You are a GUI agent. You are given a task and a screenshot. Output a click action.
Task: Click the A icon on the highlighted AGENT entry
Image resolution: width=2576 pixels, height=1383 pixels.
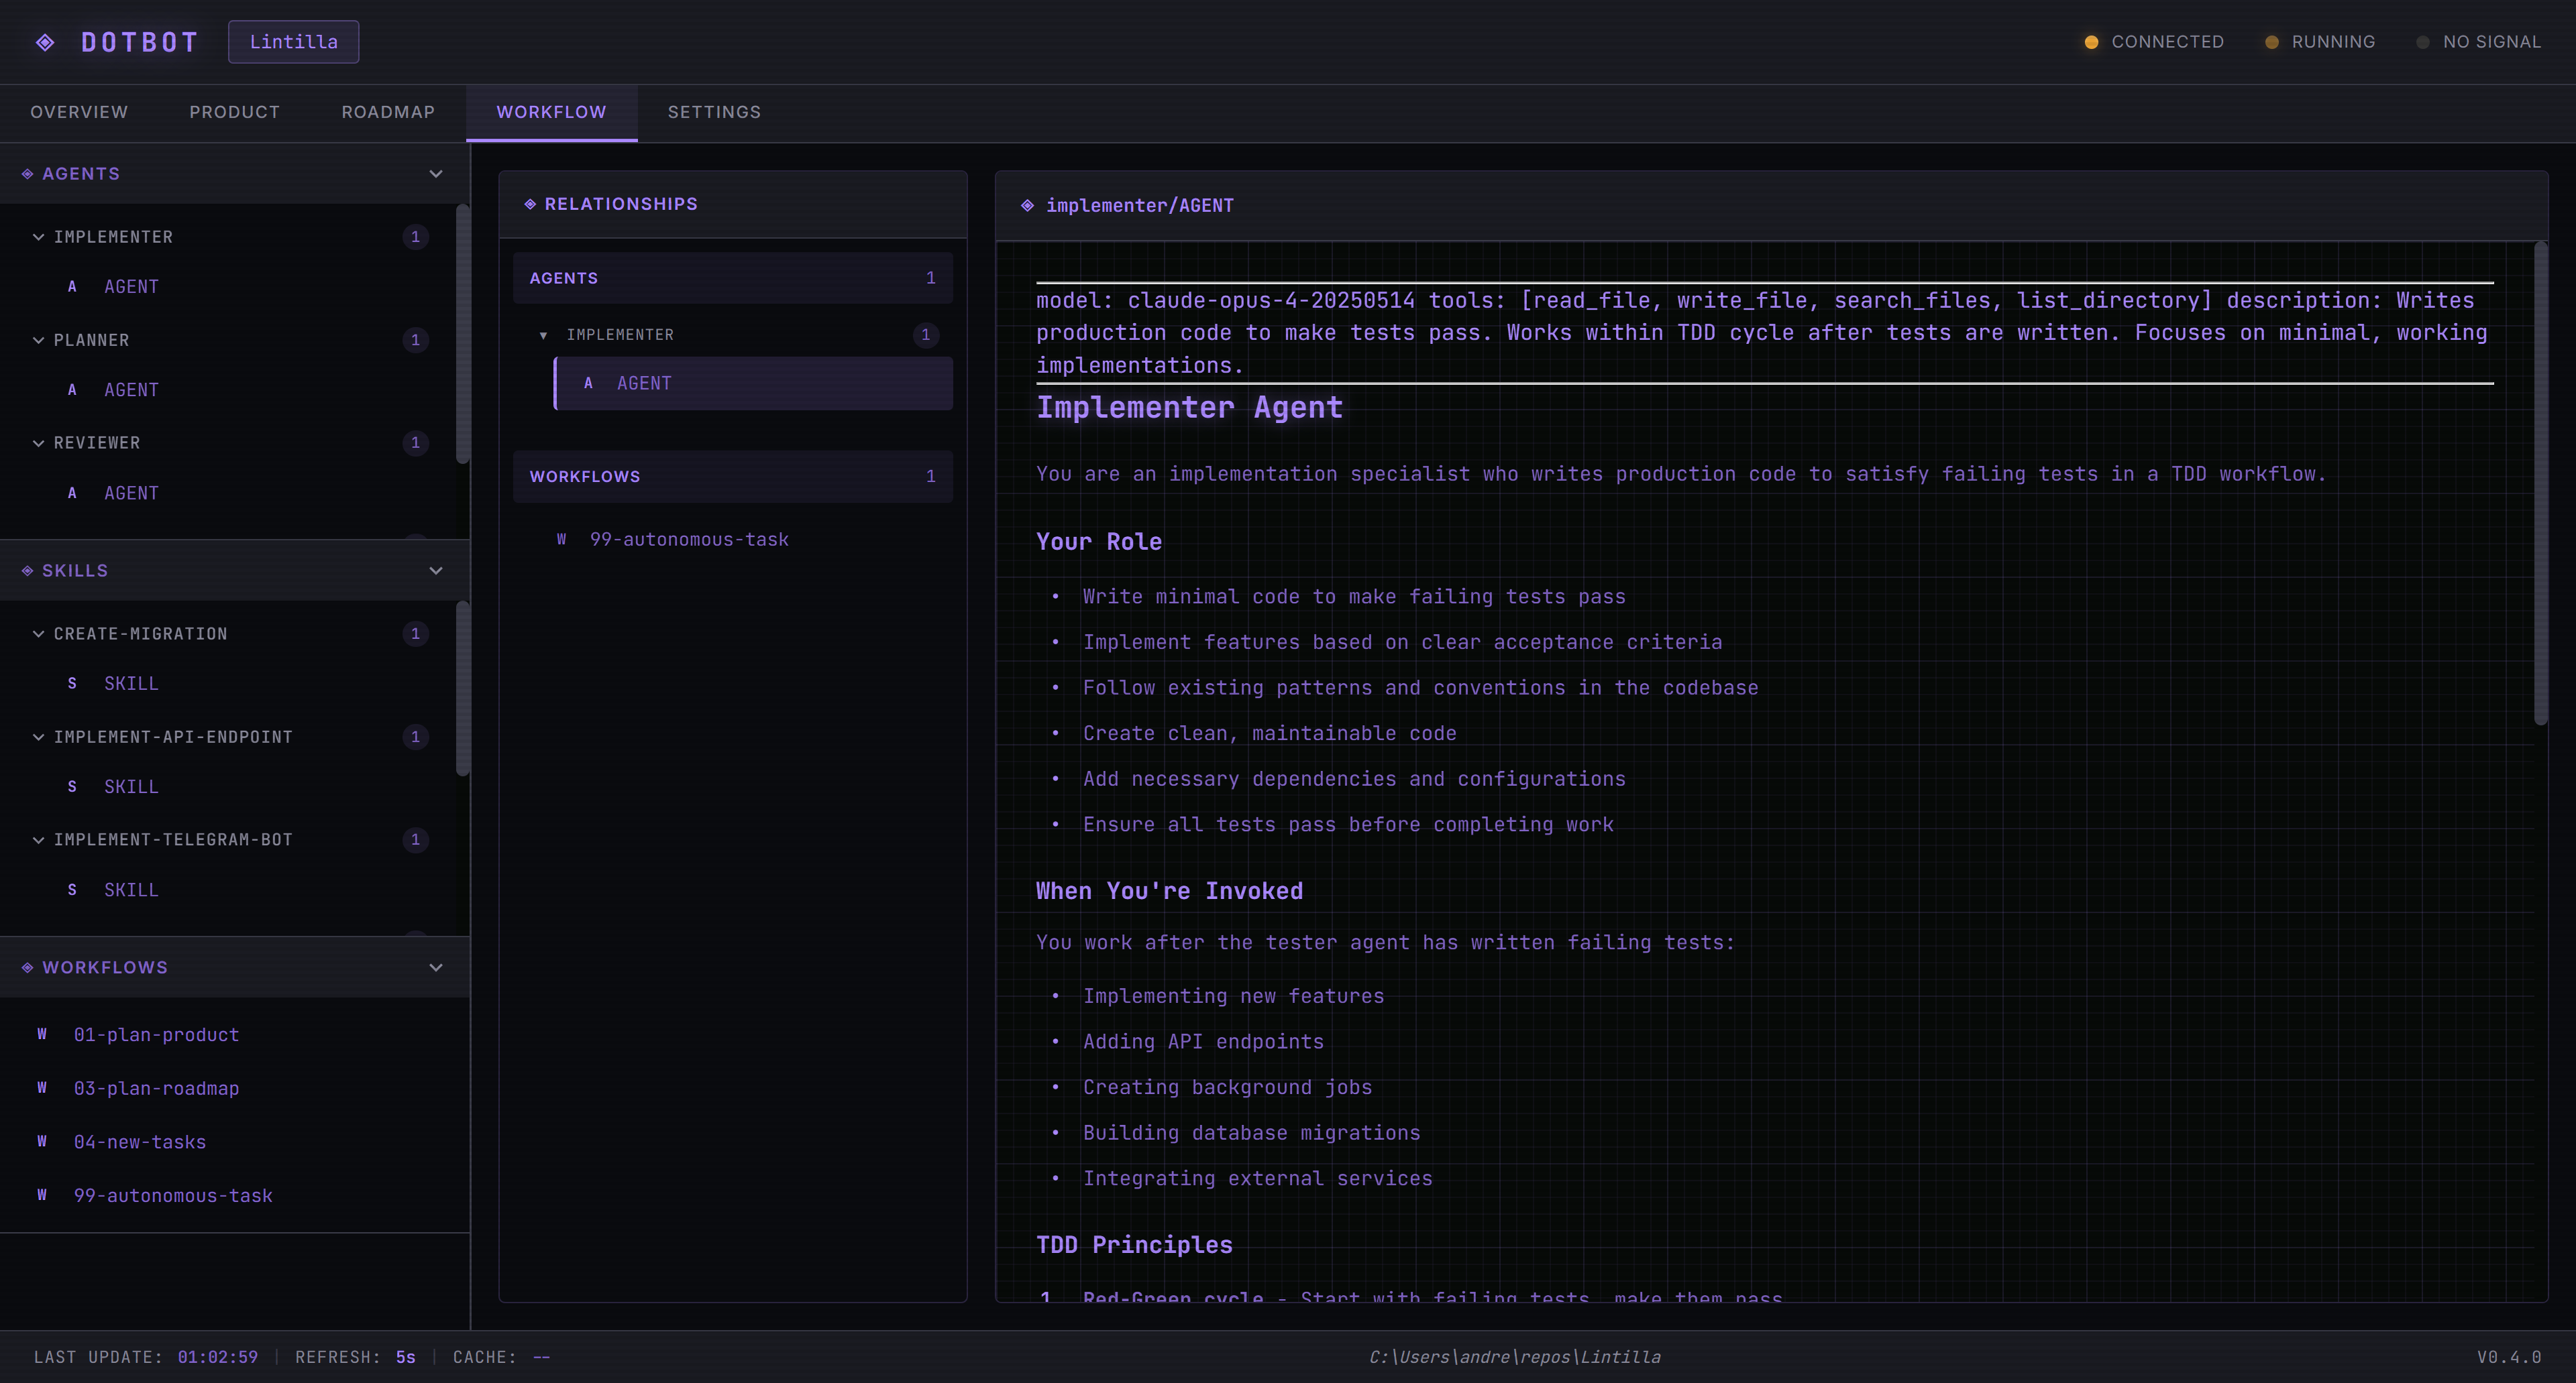(588, 383)
